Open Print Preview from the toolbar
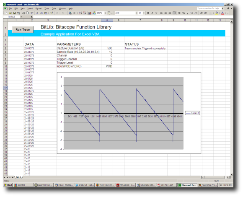 [x=28, y=13]
